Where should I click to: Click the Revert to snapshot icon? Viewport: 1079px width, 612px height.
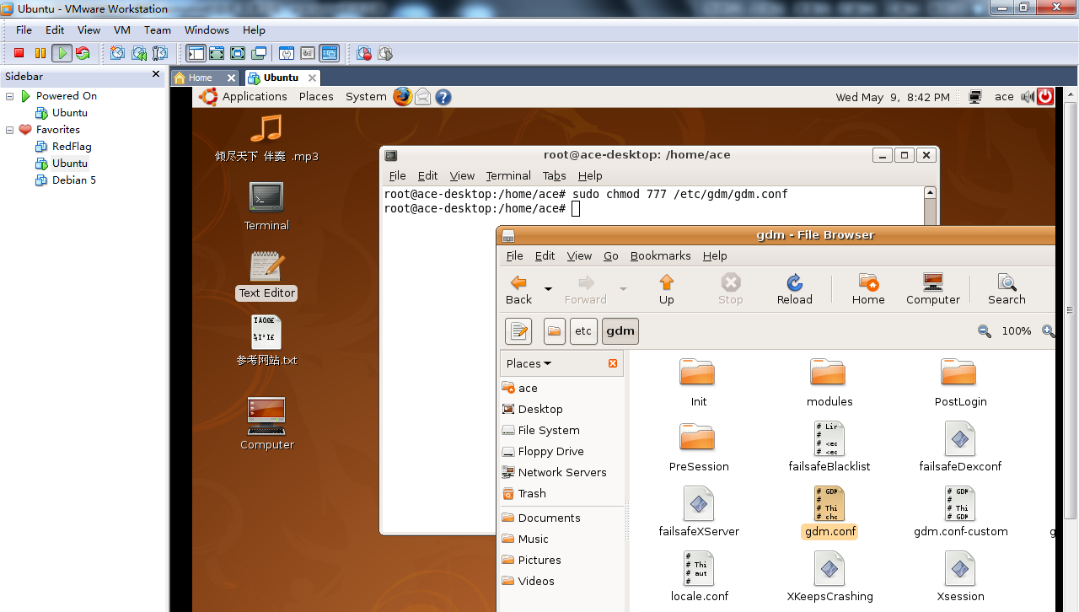tap(139, 53)
